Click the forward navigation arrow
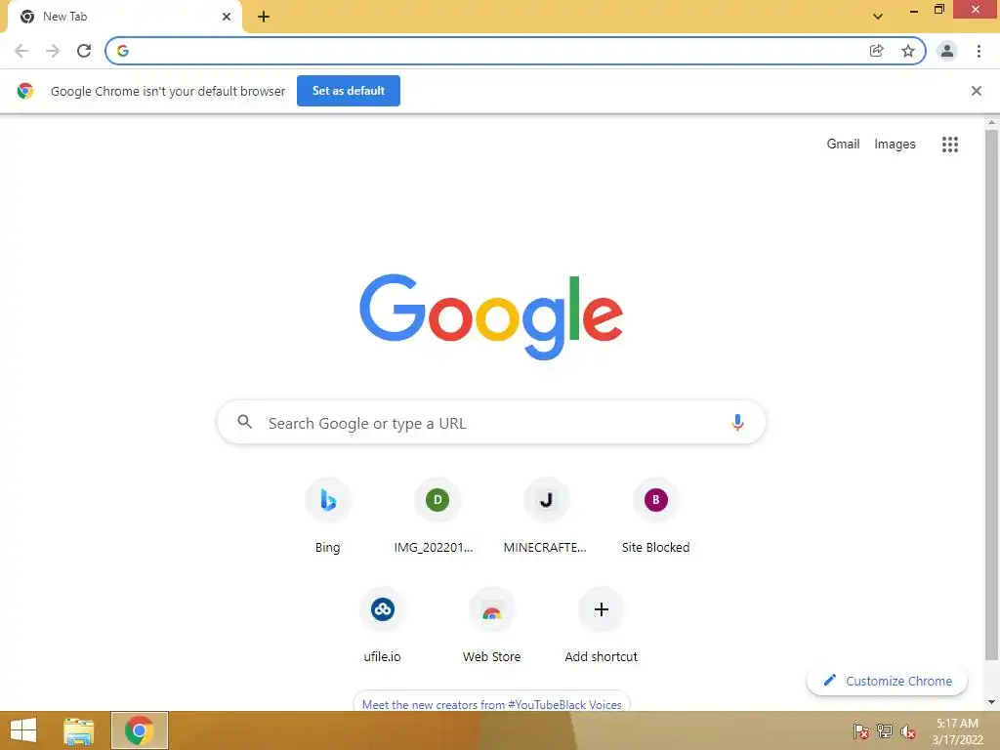Viewport: 1000px width, 750px height. tap(53, 51)
